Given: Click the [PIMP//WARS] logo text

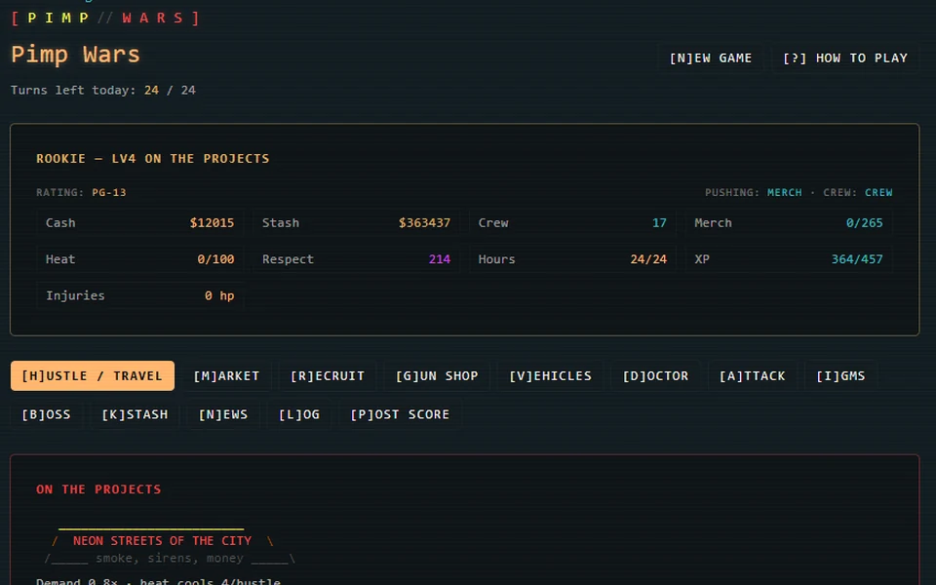Looking at the screenshot, I should 105,18.
